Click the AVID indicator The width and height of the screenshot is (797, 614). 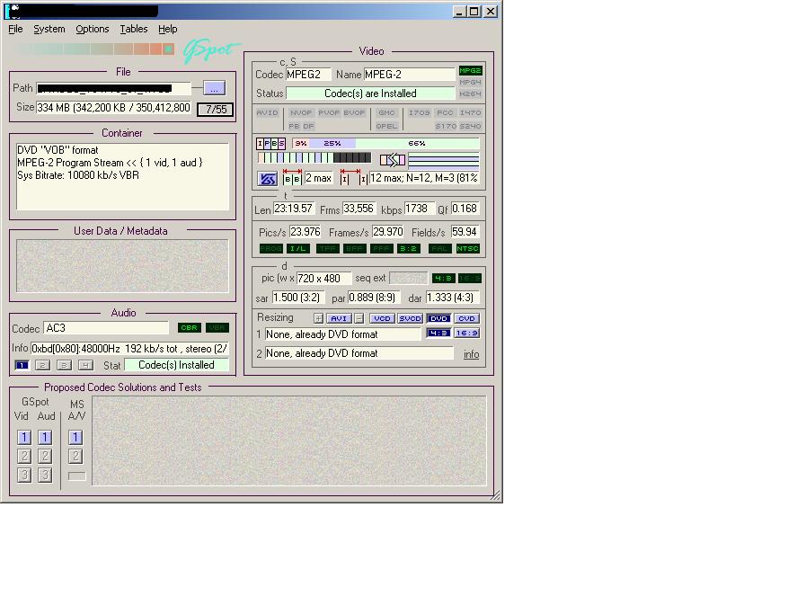point(267,112)
